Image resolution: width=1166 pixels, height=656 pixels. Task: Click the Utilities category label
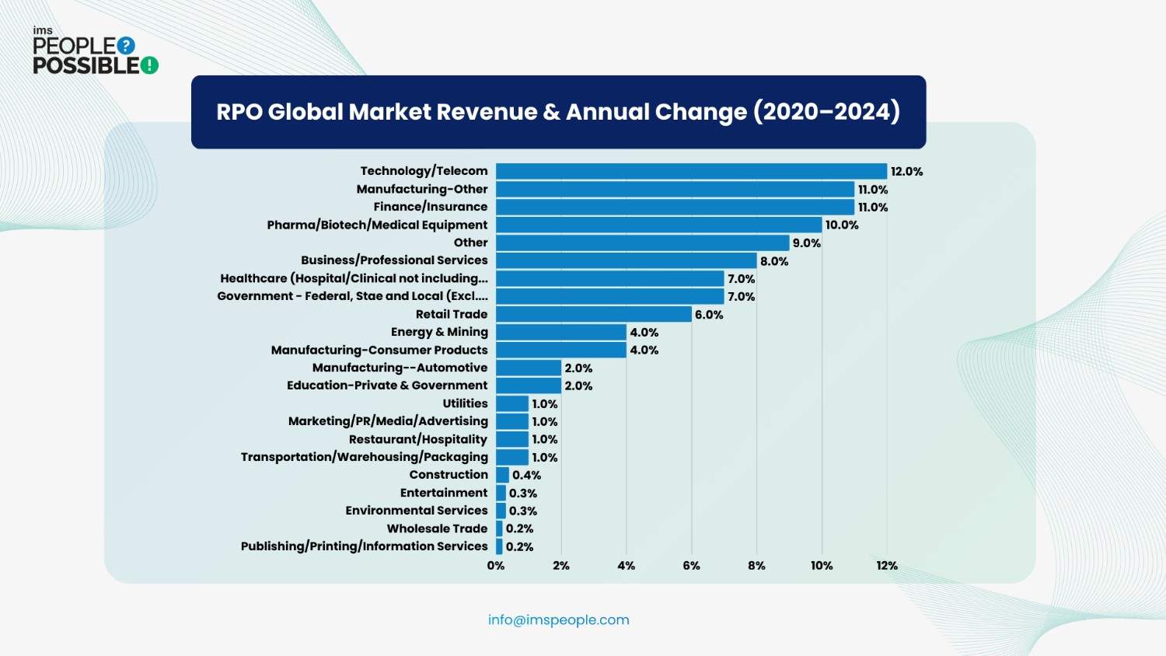tap(465, 403)
